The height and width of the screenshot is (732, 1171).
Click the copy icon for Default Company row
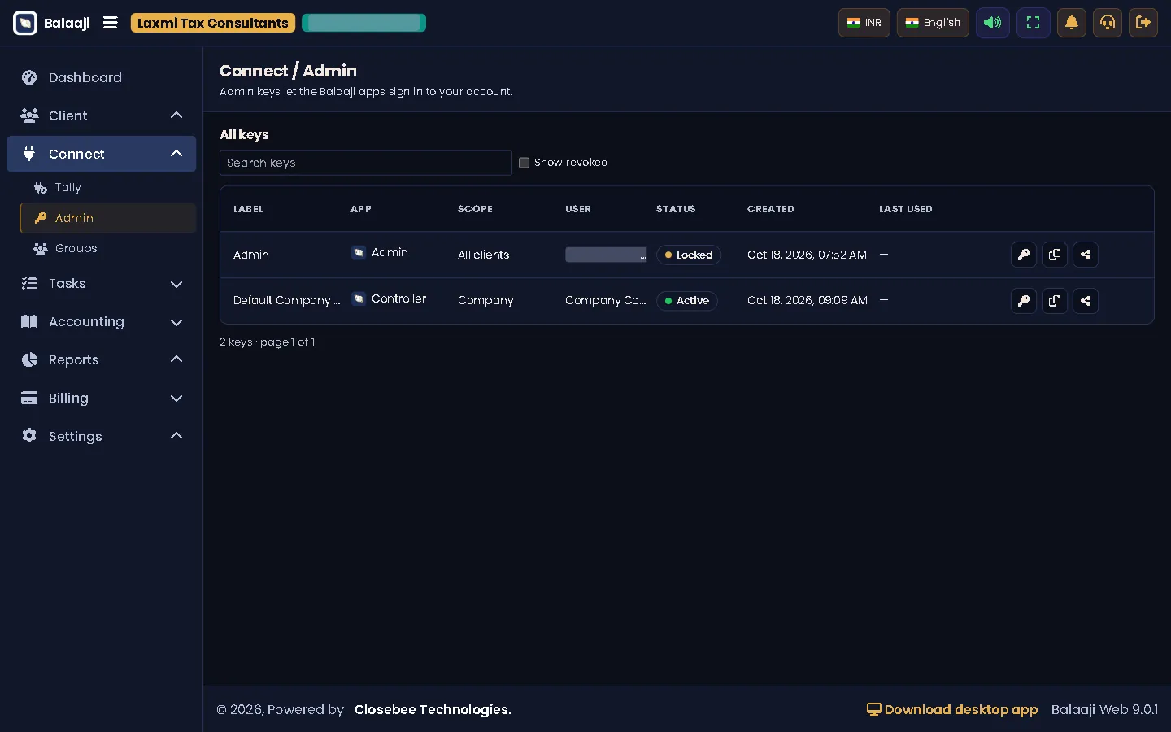pyautogui.click(x=1054, y=301)
